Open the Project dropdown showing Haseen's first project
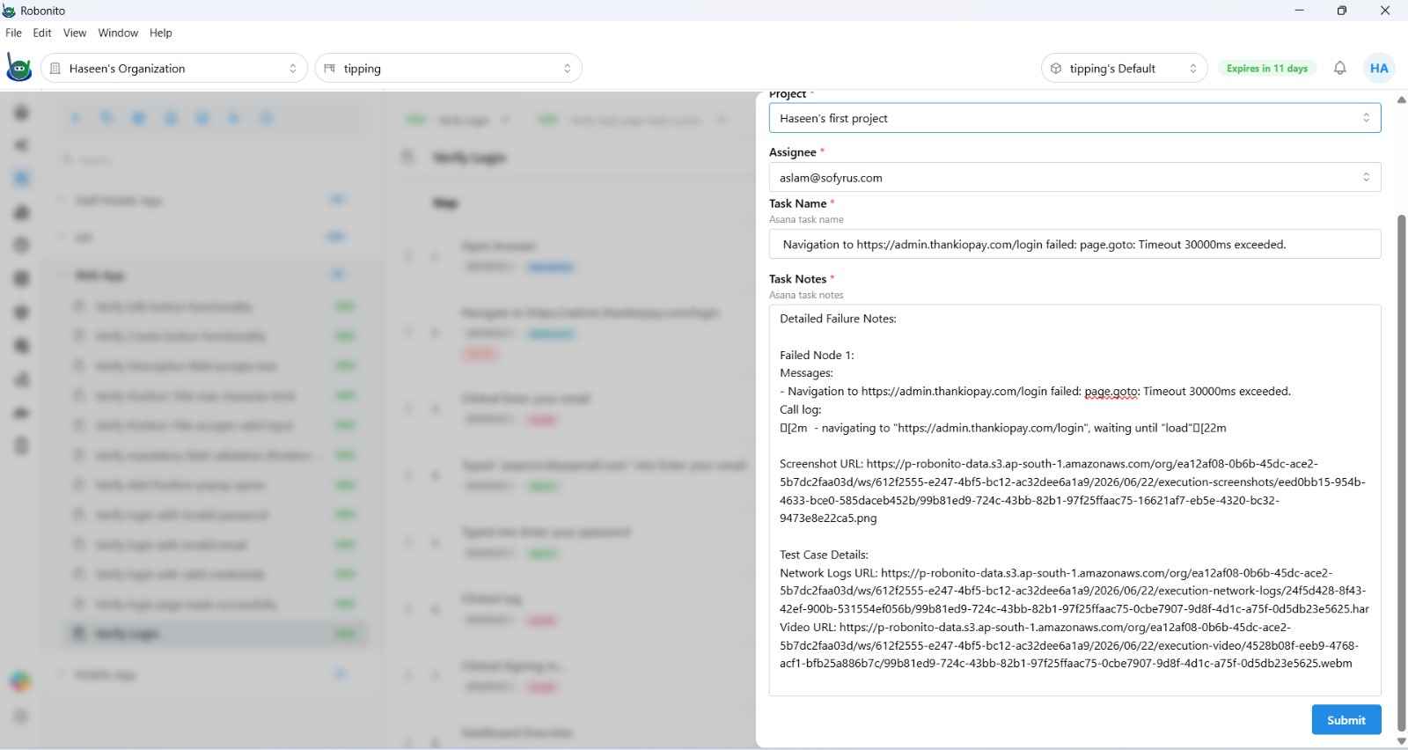Viewport: 1408px width, 750px height. tap(1074, 118)
